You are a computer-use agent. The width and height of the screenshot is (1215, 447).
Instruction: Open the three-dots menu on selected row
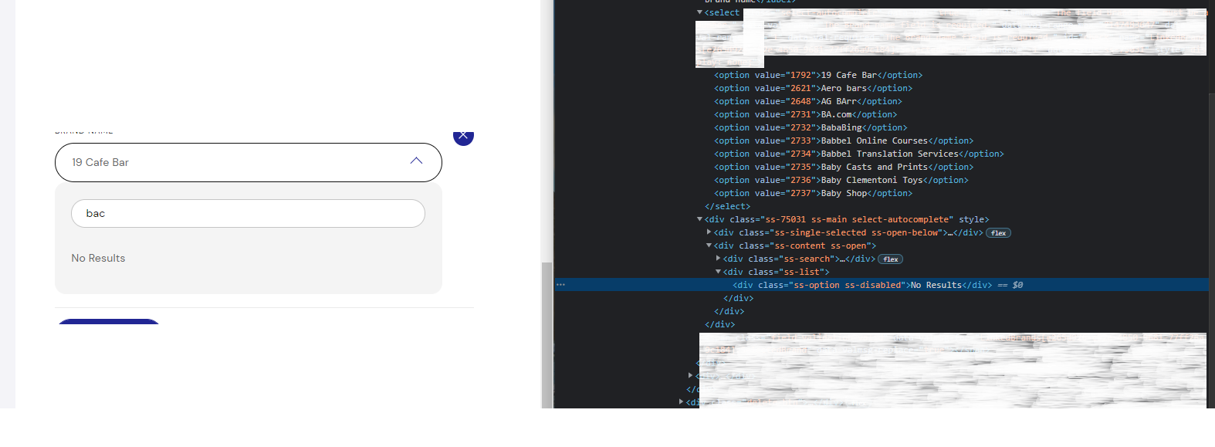click(x=561, y=285)
